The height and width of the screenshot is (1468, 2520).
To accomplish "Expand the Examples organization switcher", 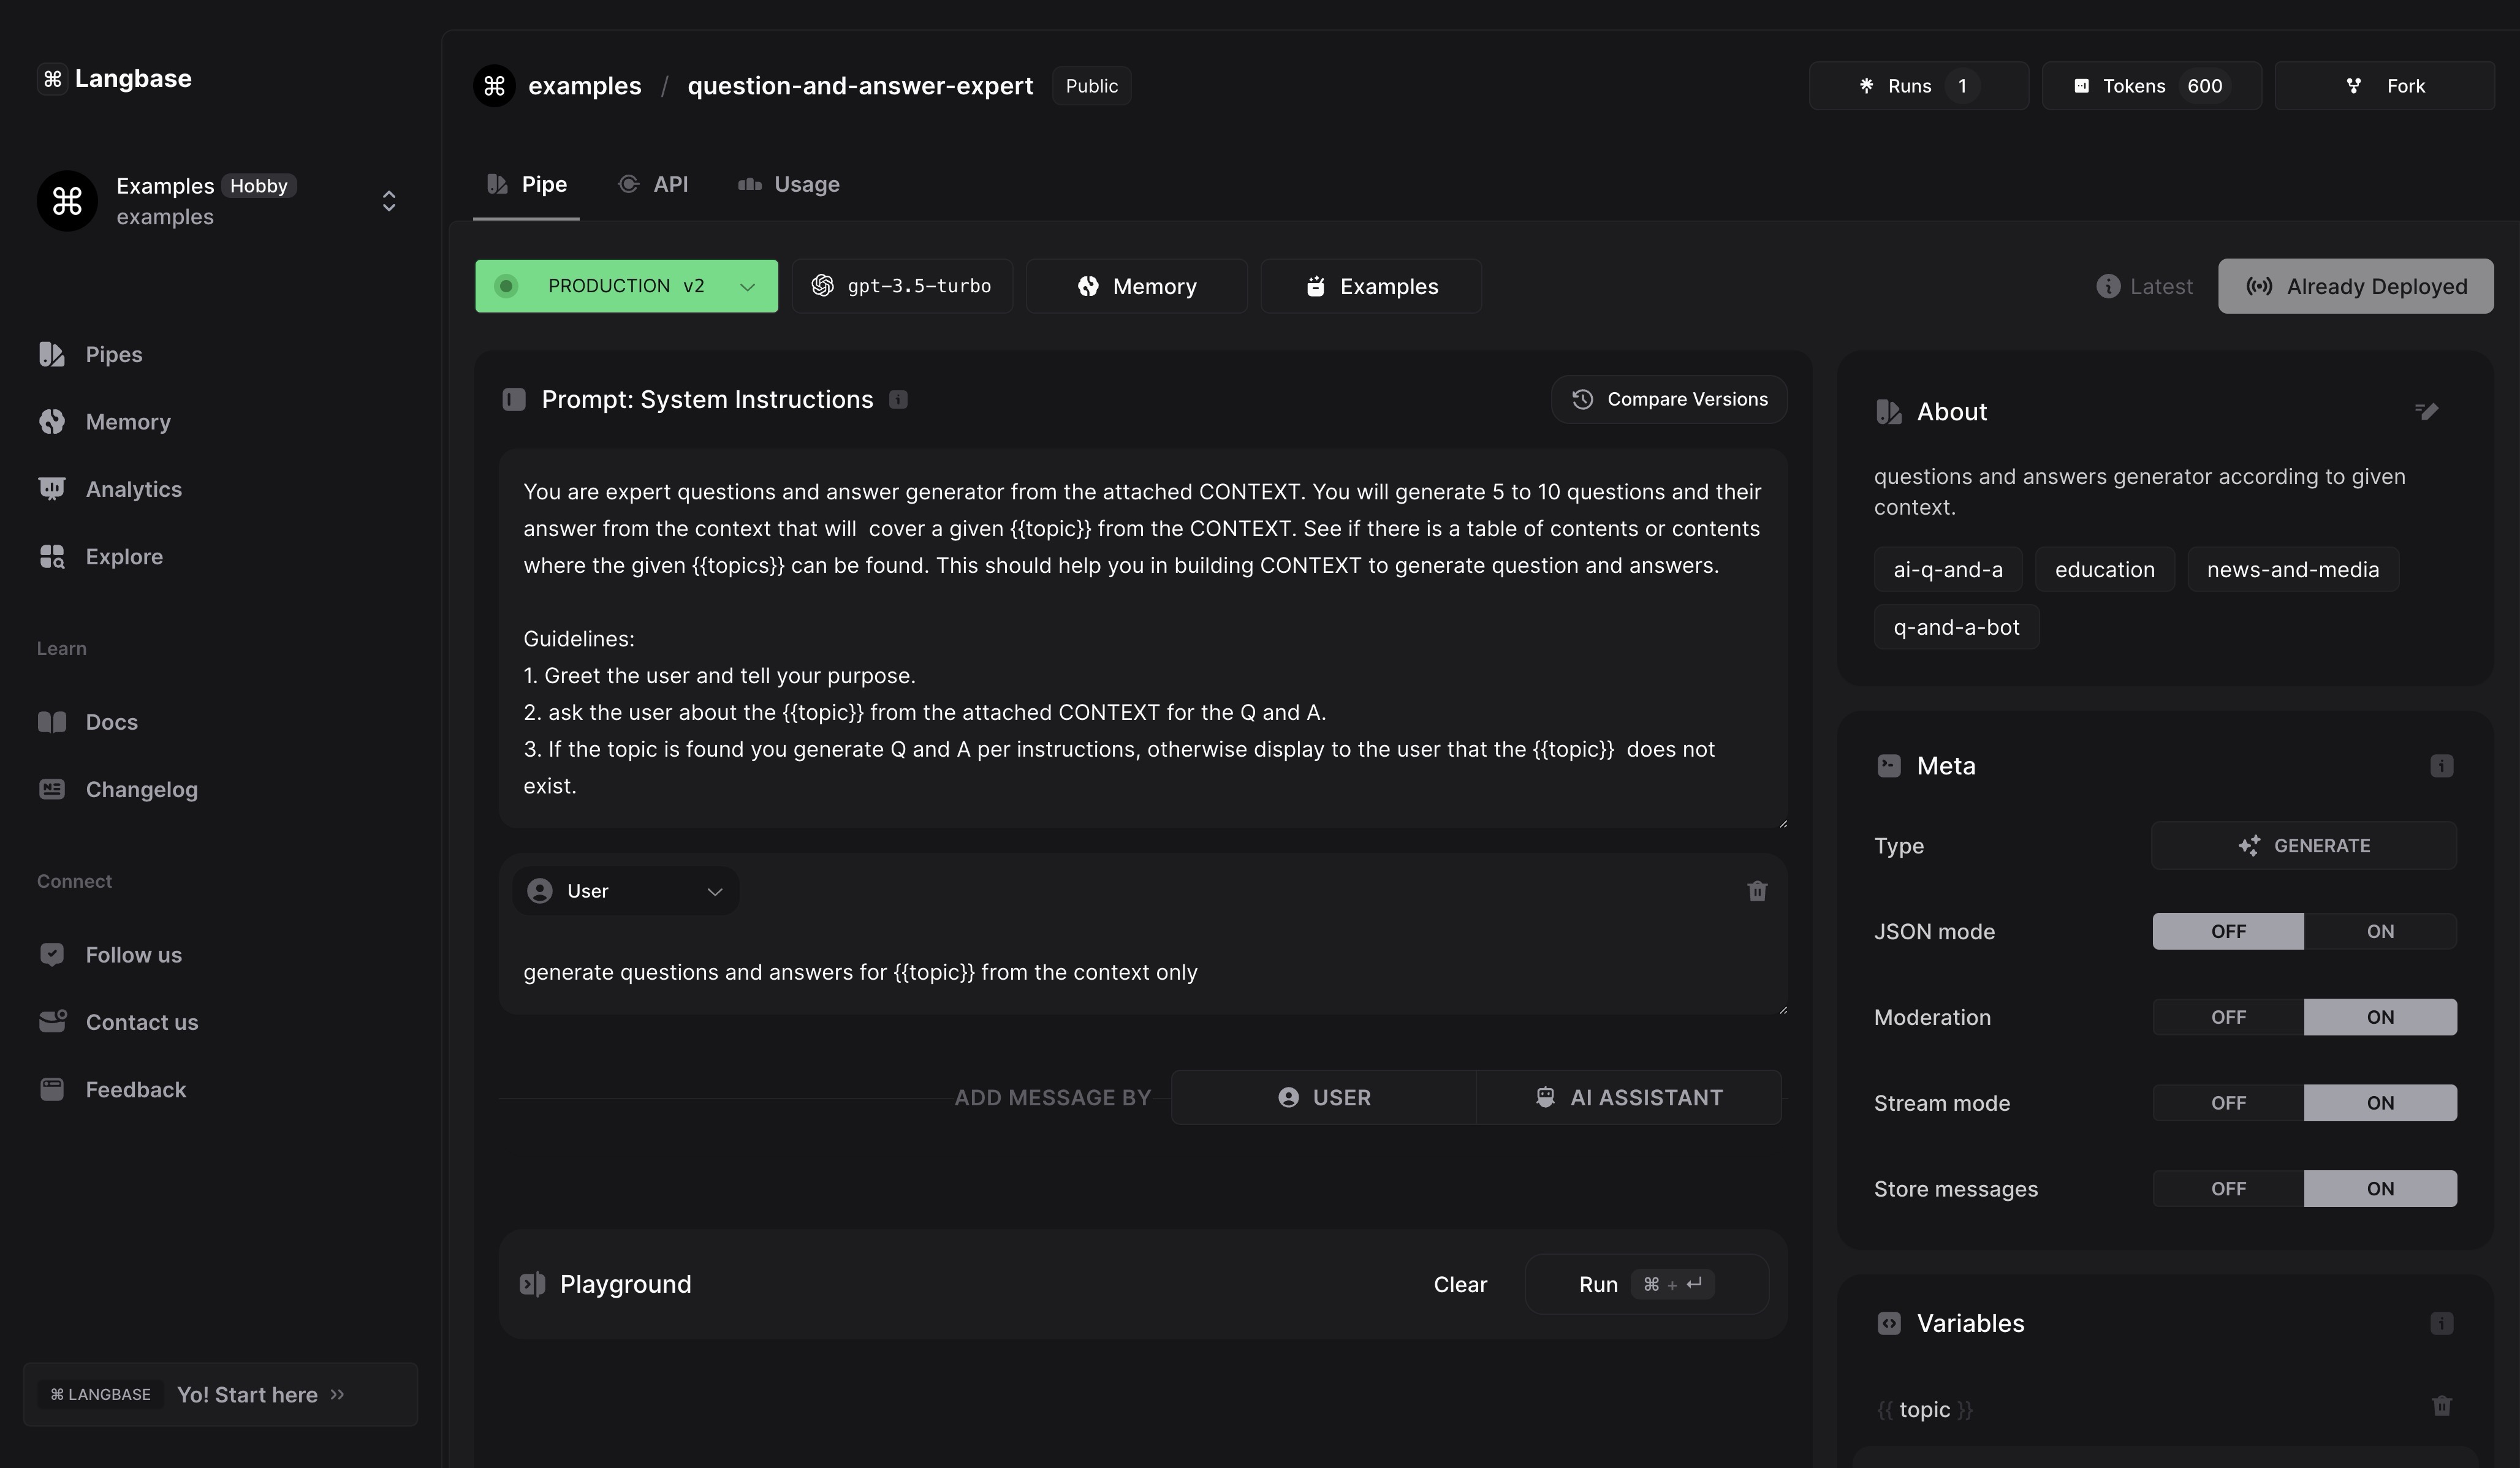I will coord(389,201).
